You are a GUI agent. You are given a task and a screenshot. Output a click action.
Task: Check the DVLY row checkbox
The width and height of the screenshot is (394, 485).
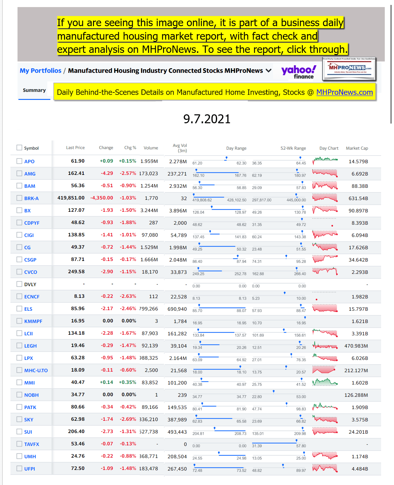19,284
